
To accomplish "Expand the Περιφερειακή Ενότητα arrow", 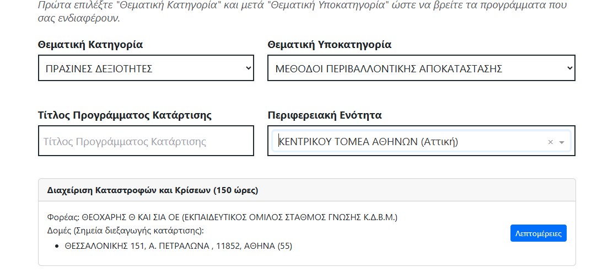I will click(562, 142).
